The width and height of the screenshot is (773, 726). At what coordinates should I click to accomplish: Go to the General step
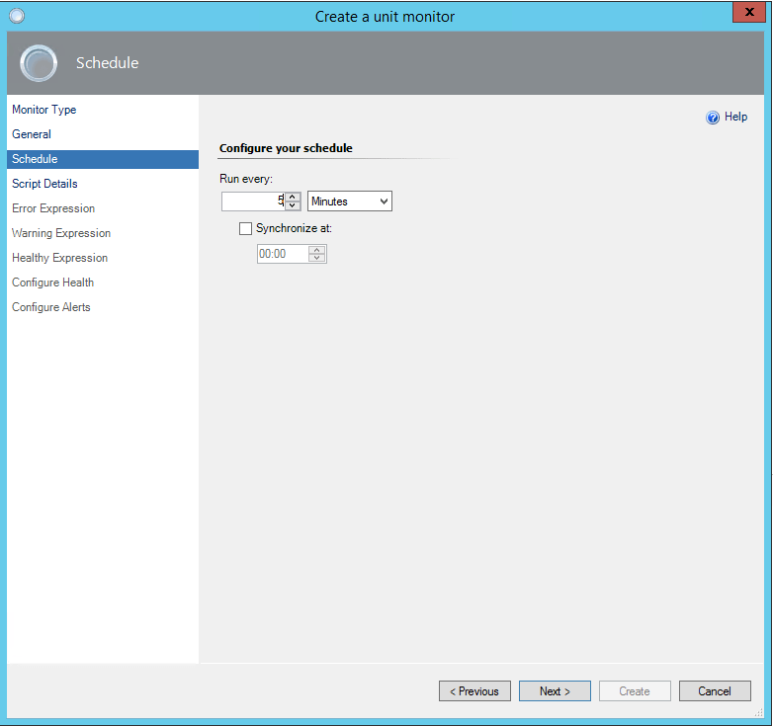[32, 134]
